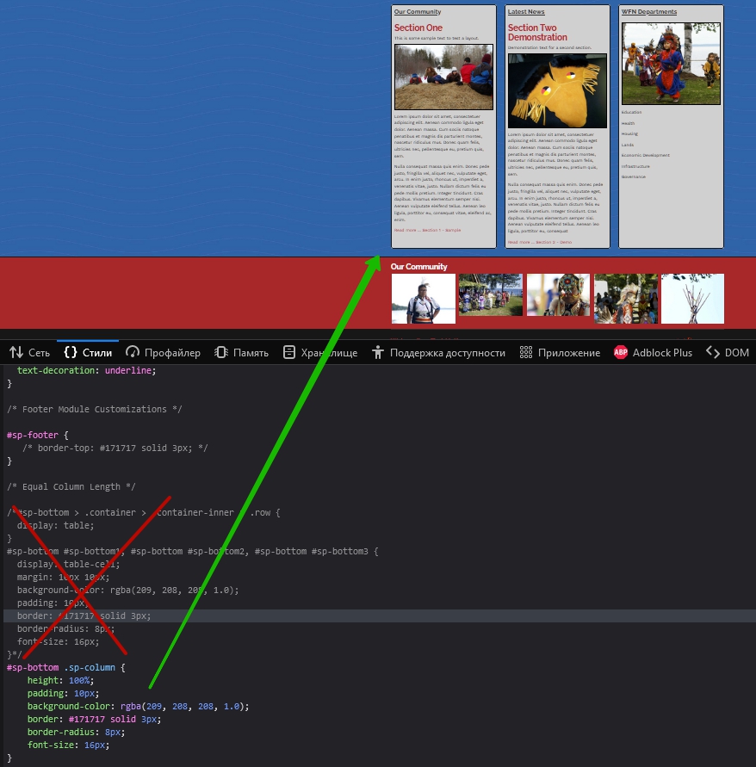The height and width of the screenshot is (767, 756).
Task: Click the Style Editor (Стили) braces icon
Action: (71, 352)
